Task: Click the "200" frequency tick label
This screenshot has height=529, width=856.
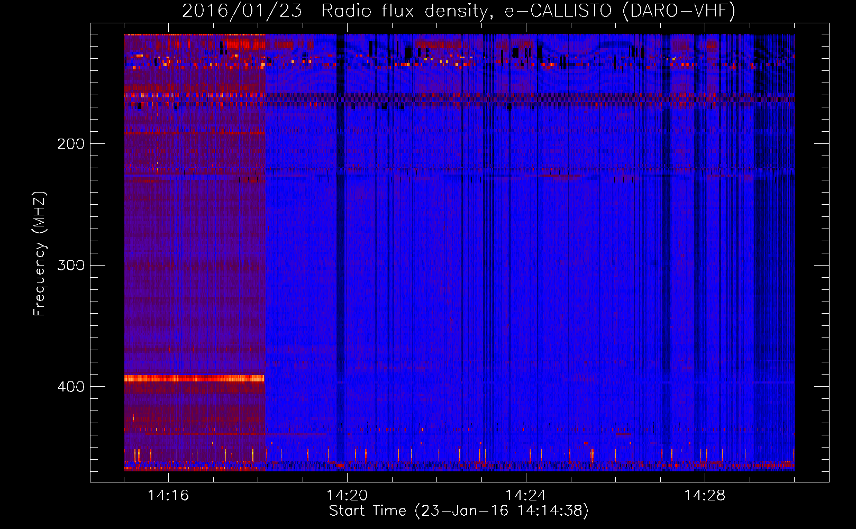Action: 71,144
